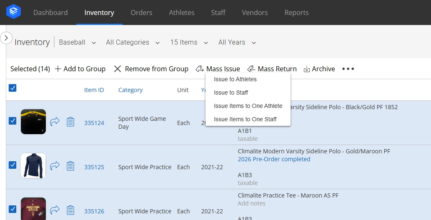
Task: Click the Inventory page heading
Action: click(32, 42)
